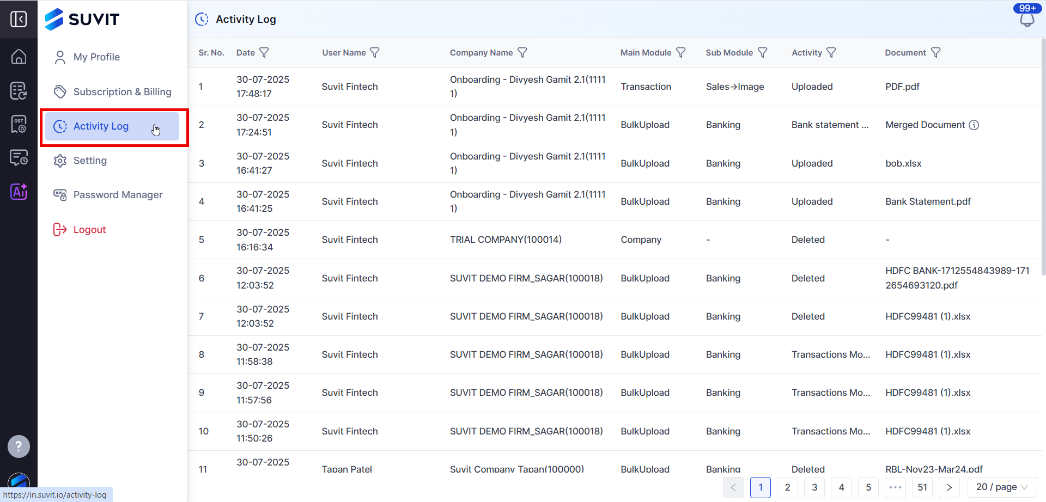1046x502 pixels.
Task: Click truncated Bank statement activity in row 2
Action: click(830, 125)
